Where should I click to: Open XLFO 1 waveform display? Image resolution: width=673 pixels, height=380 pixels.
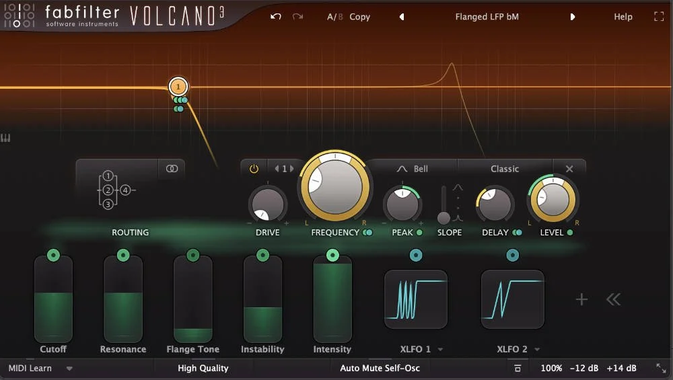[x=415, y=299]
